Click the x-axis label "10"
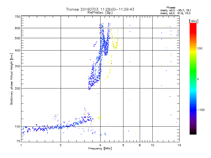Screen dimensions: 211x158 coord(152,145)
